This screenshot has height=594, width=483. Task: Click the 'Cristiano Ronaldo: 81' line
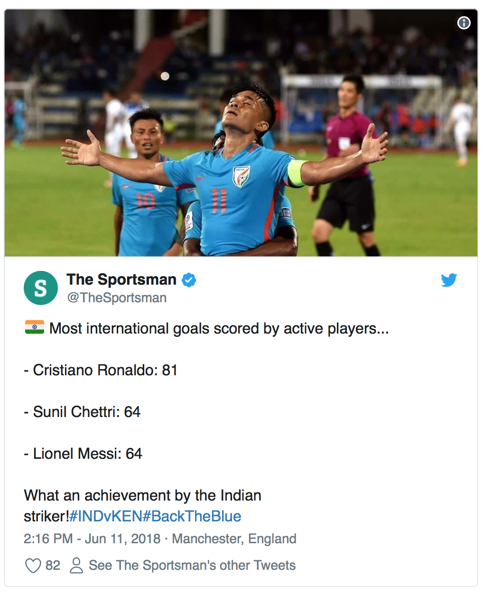click(101, 370)
